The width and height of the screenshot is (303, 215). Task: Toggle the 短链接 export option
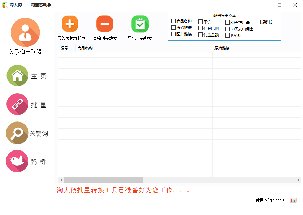point(258,22)
